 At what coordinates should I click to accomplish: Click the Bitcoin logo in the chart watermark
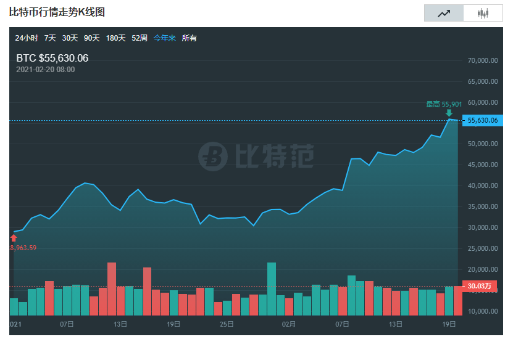tap(213, 156)
